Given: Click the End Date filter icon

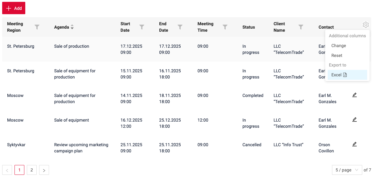Looking at the screenshot, I should point(180,27).
